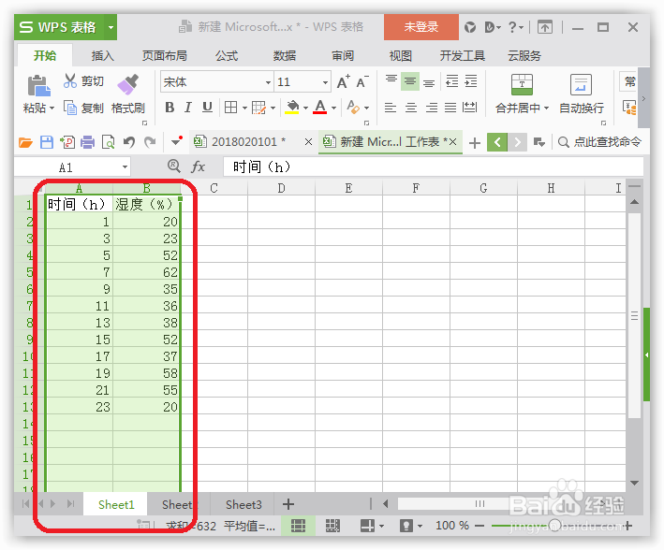This screenshot has height=550, width=664.
Task: Open the font name dropdown
Action: click(268, 82)
